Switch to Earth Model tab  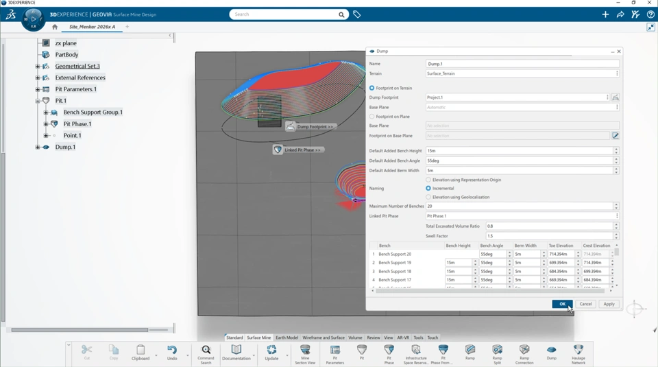pos(287,338)
